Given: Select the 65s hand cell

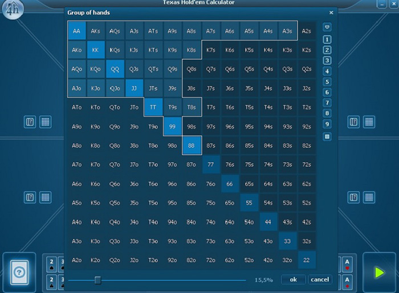Looking at the screenshot, I should tap(249, 184).
